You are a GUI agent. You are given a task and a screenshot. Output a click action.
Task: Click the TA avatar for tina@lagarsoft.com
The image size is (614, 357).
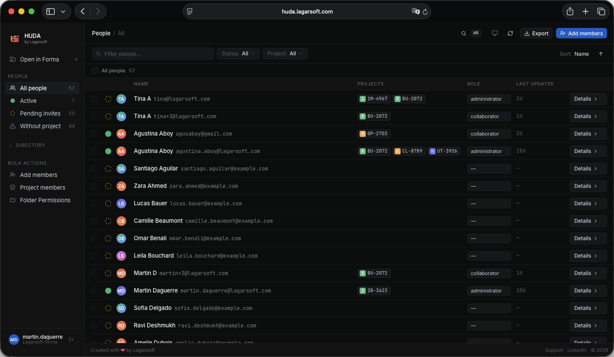point(121,99)
